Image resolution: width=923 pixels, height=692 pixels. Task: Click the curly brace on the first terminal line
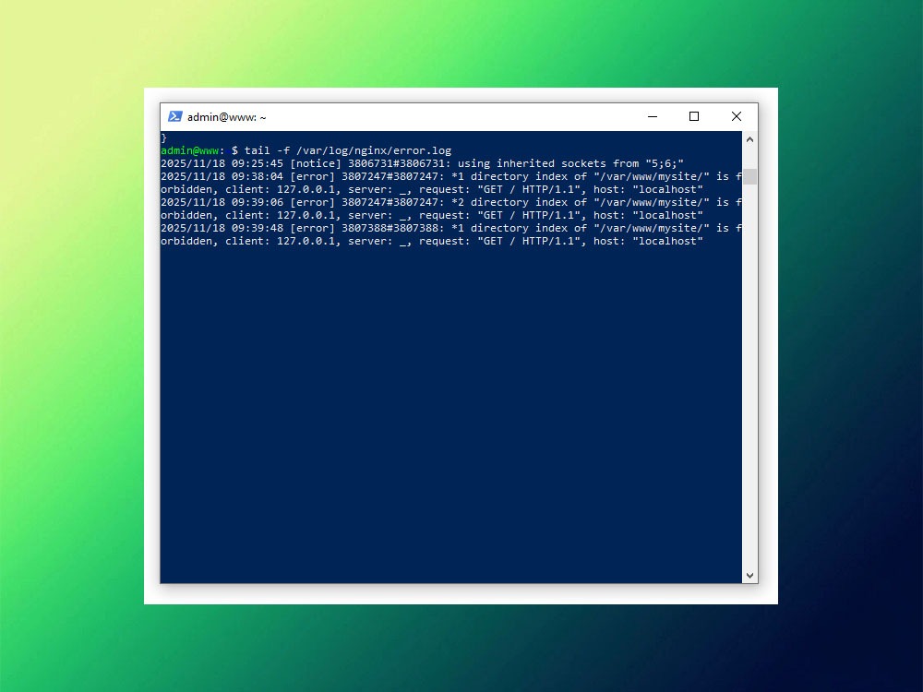coord(163,137)
